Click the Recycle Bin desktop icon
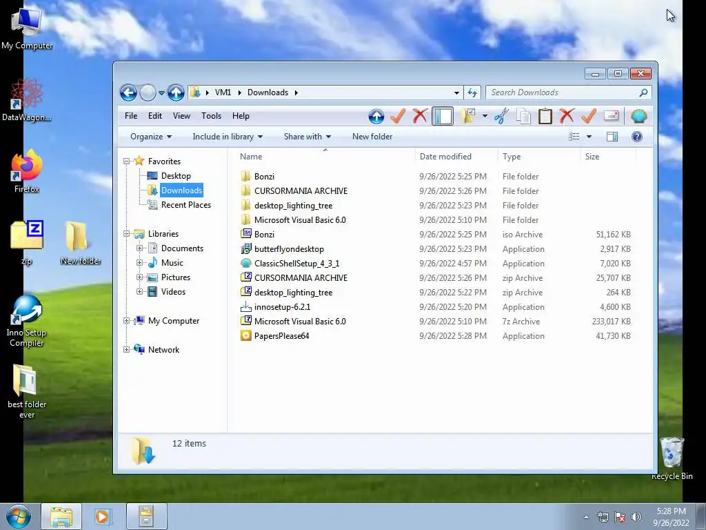706x530 pixels. pos(672,458)
